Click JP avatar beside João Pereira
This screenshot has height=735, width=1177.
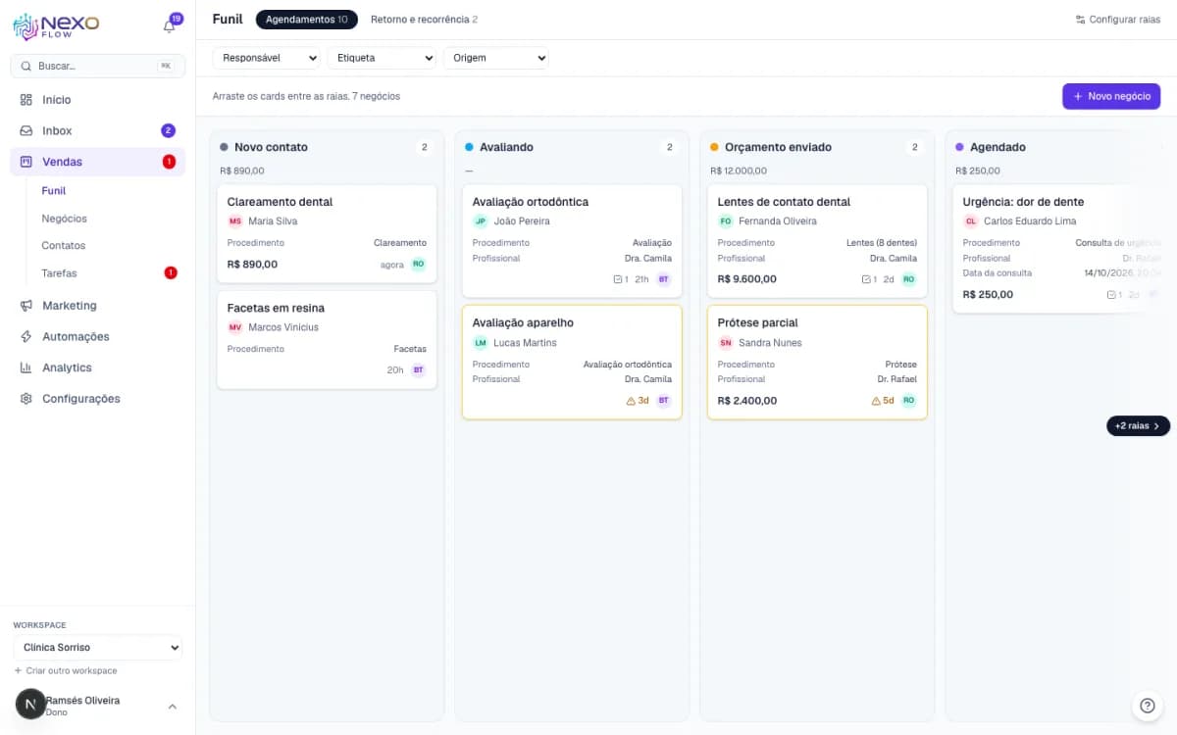(x=480, y=221)
